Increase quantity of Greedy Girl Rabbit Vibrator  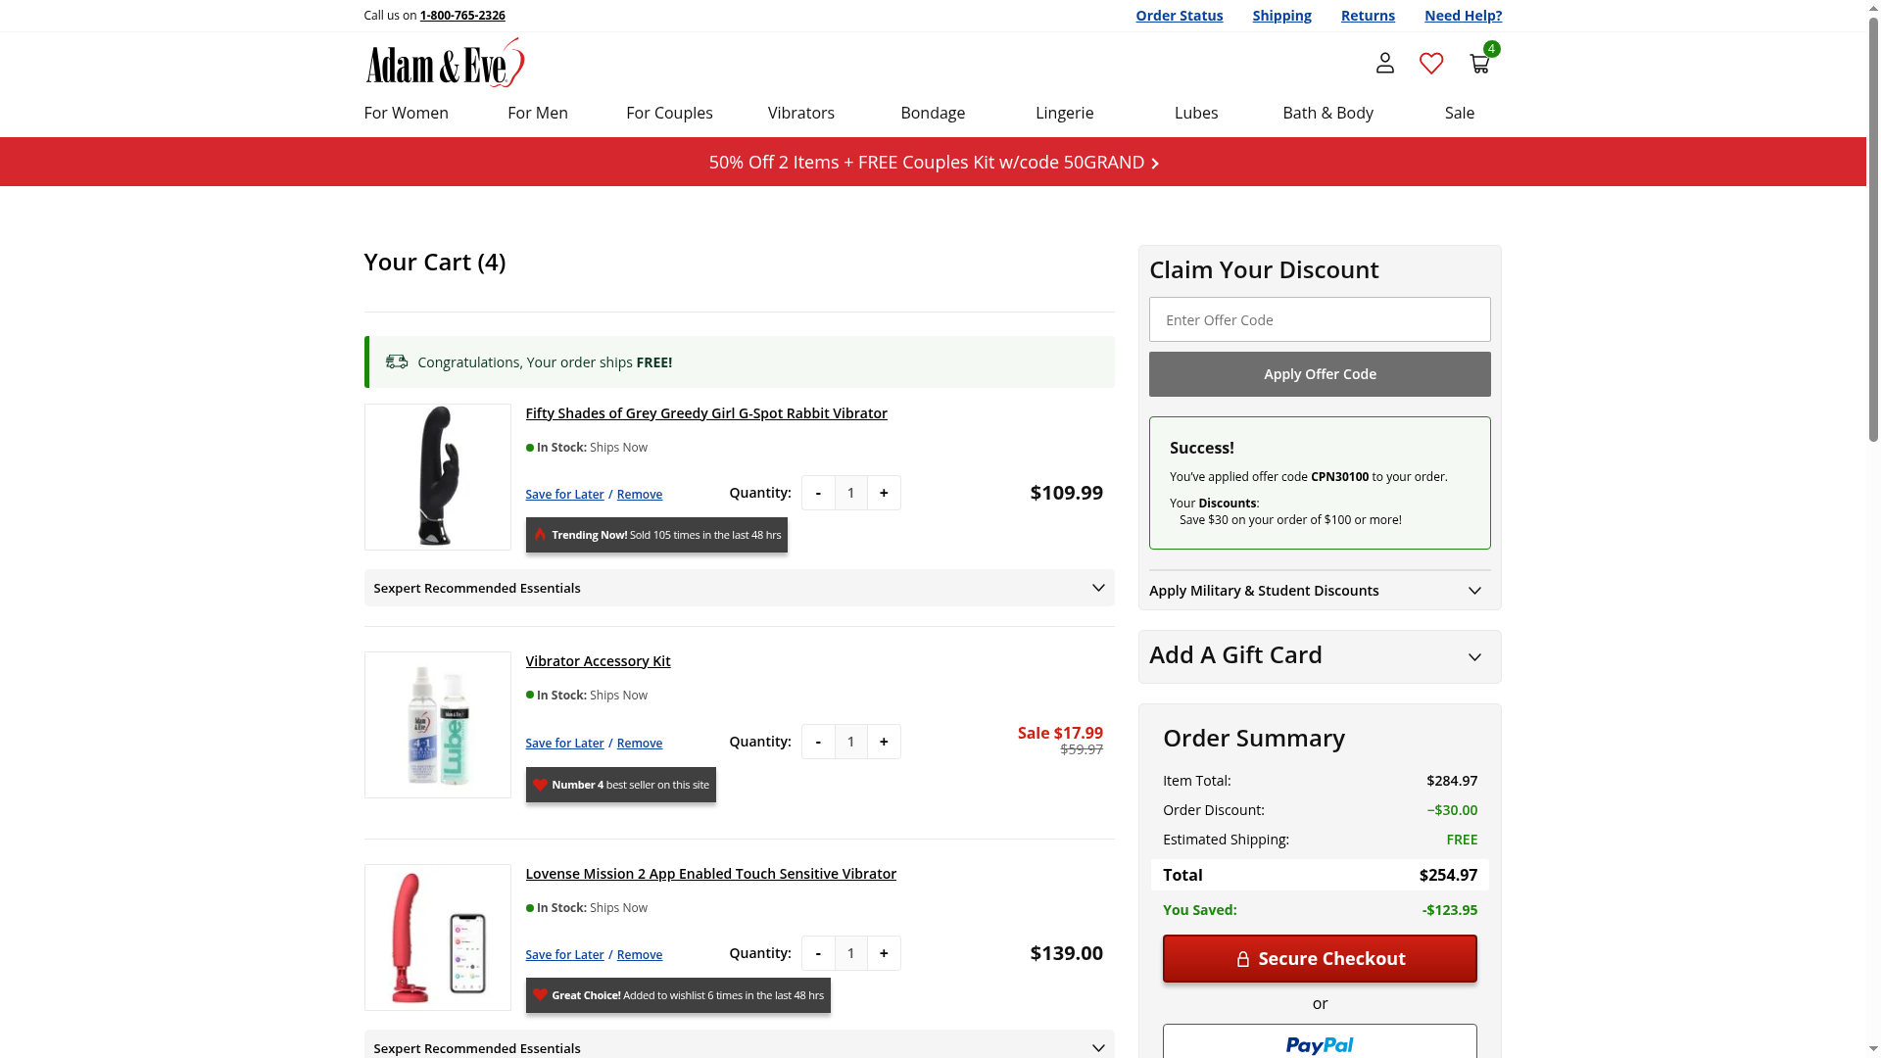884,493
